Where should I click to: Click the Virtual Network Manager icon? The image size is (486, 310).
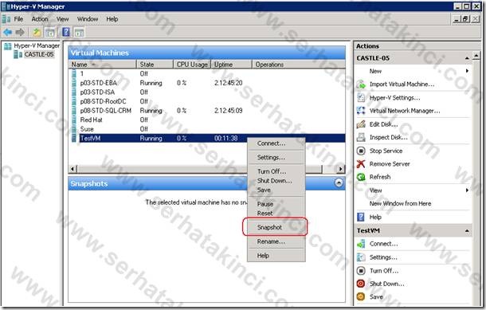pyautogui.click(x=361, y=111)
